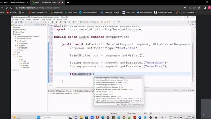Screen dimensions: 211x119
Task: Click the autocomplete popup vertical scrollbar
Action: [x=143, y=80]
